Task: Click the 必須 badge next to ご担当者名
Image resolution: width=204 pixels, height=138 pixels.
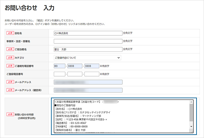Action: coord(10,50)
